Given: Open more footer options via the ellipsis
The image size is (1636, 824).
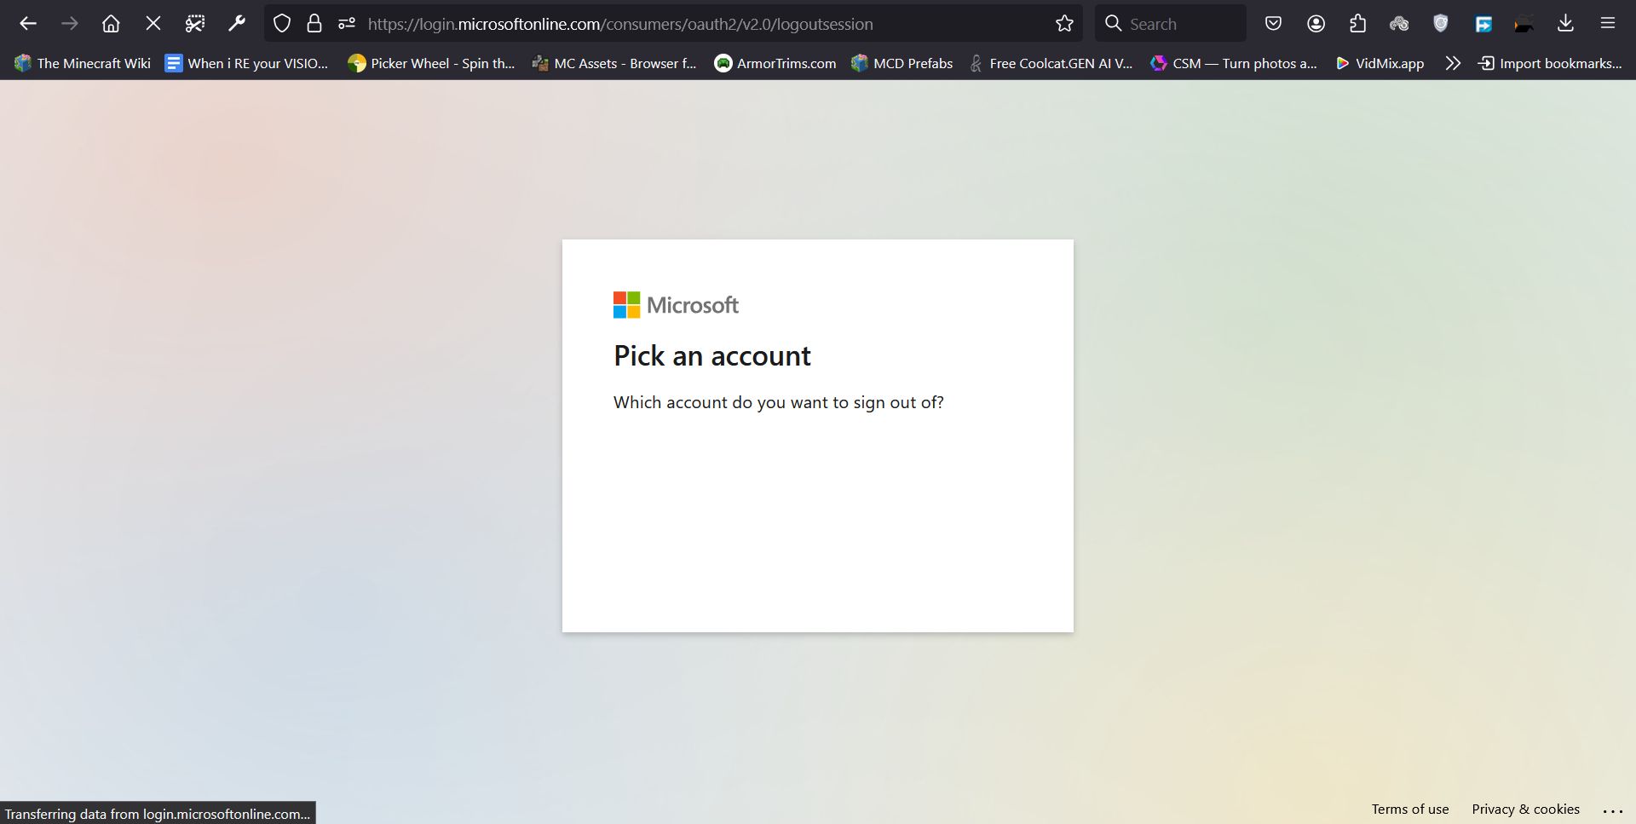Looking at the screenshot, I should tap(1613, 810).
